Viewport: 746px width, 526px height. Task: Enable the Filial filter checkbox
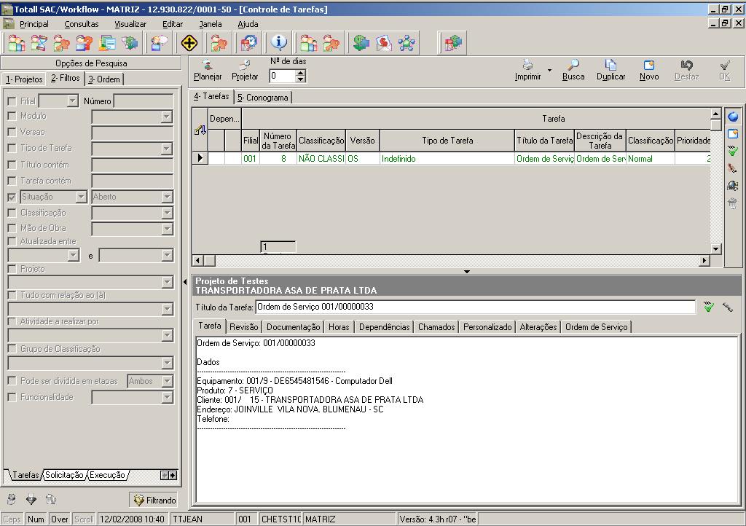coord(12,101)
